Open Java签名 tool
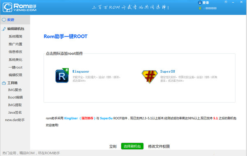The height and width of the screenshot is (156, 247). (15, 112)
